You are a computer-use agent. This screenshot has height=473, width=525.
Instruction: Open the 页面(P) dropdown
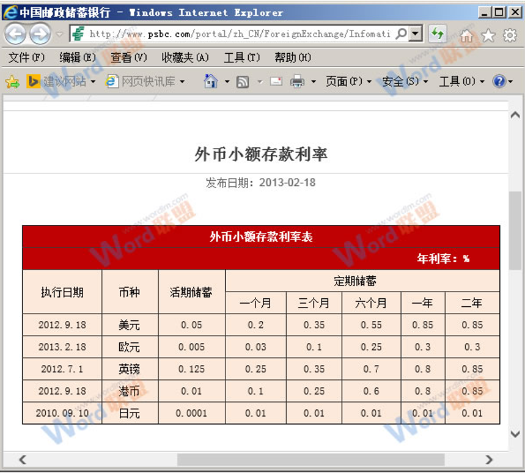pyautogui.click(x=345, y=81)
